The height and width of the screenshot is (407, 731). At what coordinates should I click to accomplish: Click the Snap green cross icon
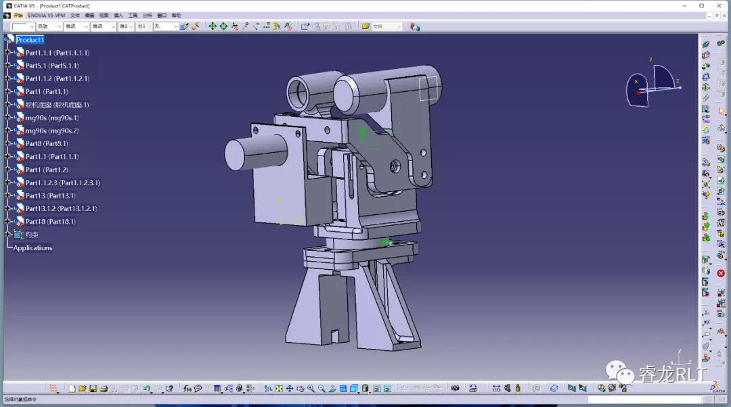(224, 26)
